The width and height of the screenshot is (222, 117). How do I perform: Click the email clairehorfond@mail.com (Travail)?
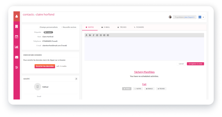(55, 46)
